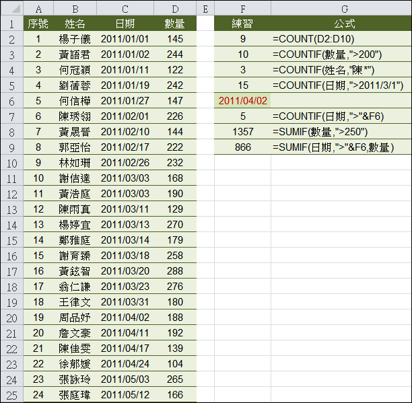
Task: Click the 序號 header cell
Action: click(x=38, y=24)
